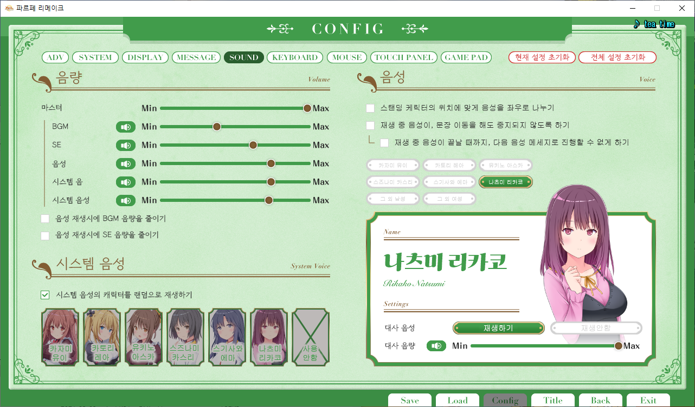Select the SOUND tab
The image size is (695, 407).
[x=244, y=57]
